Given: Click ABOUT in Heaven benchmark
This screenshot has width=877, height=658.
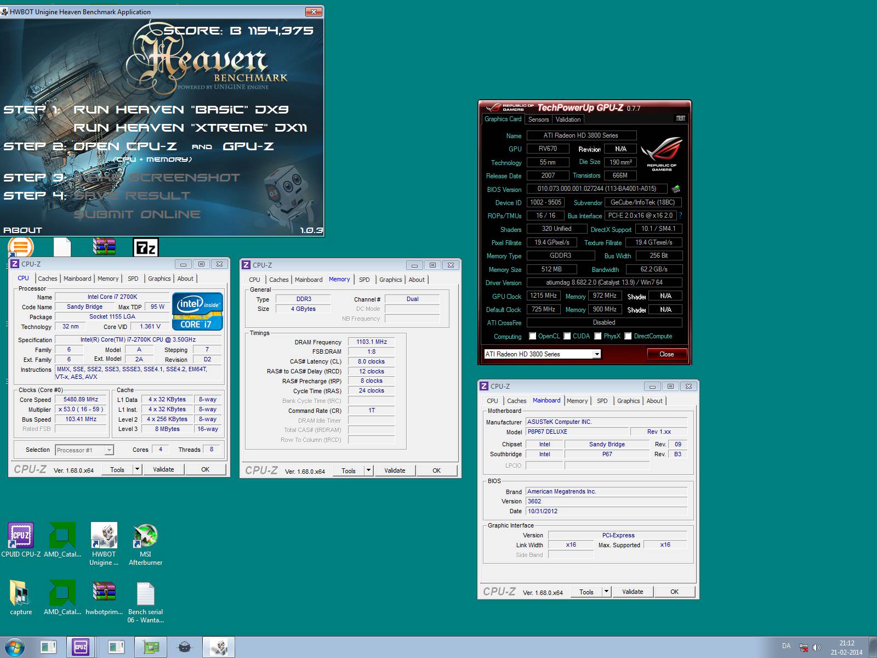Looking at the screenshot, I should coord(22,230).
